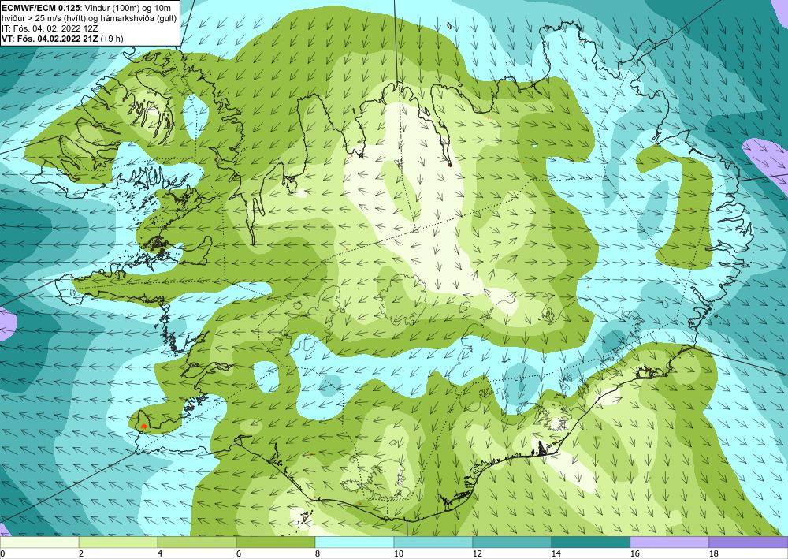Click the legend scale label '8'
Image resolution: width=788 pixels, height=559 pixels.
(x=318, y=553)
